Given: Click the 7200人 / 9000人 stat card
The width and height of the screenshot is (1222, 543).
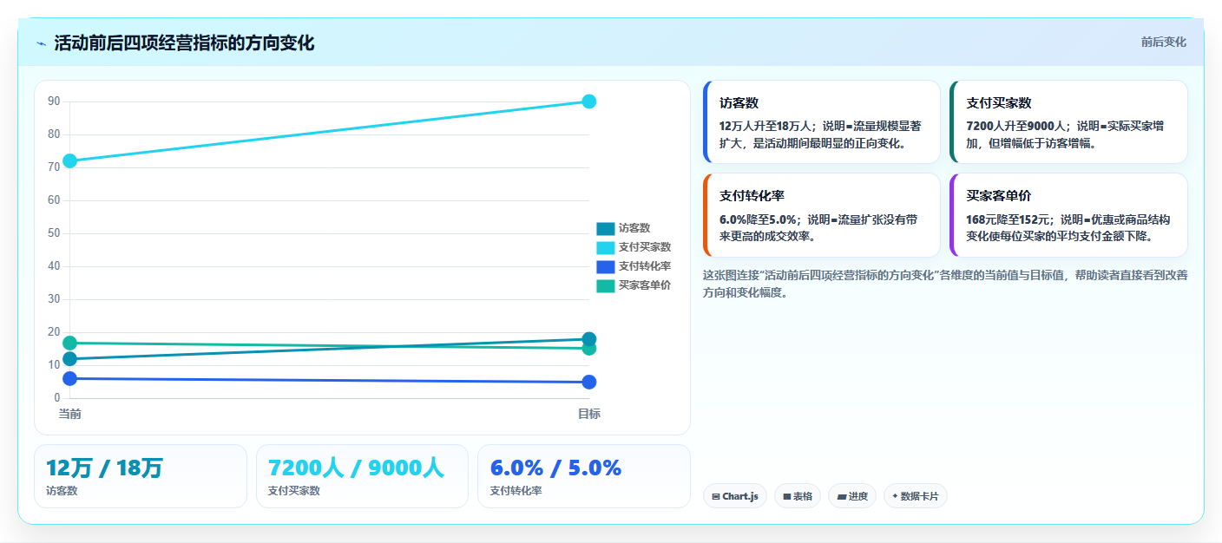Looking at the screenshot, I should pos(362,476).
